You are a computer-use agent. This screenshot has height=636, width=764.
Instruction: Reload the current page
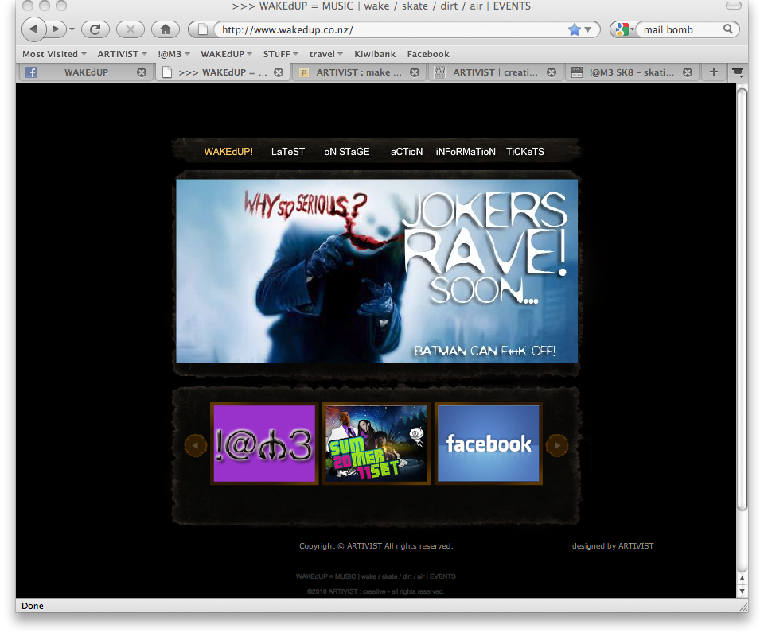pos(95,29)
